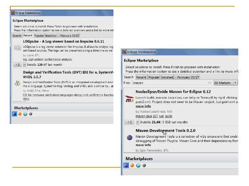The height and width of the screenshot is (186, 249).
Task: Click the share icon beside Nodeclipse installs
Action: coord(138,122)
